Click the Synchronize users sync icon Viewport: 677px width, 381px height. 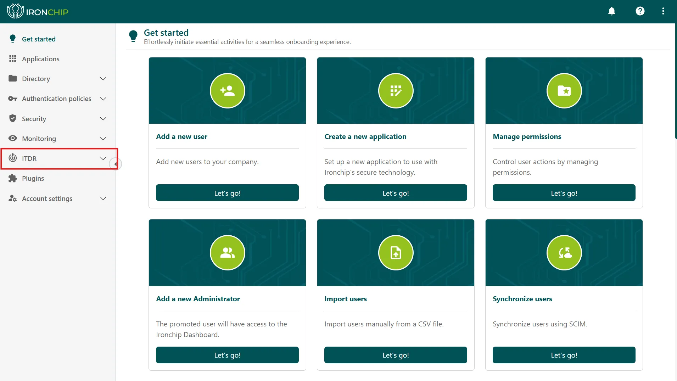coord(564,253)
